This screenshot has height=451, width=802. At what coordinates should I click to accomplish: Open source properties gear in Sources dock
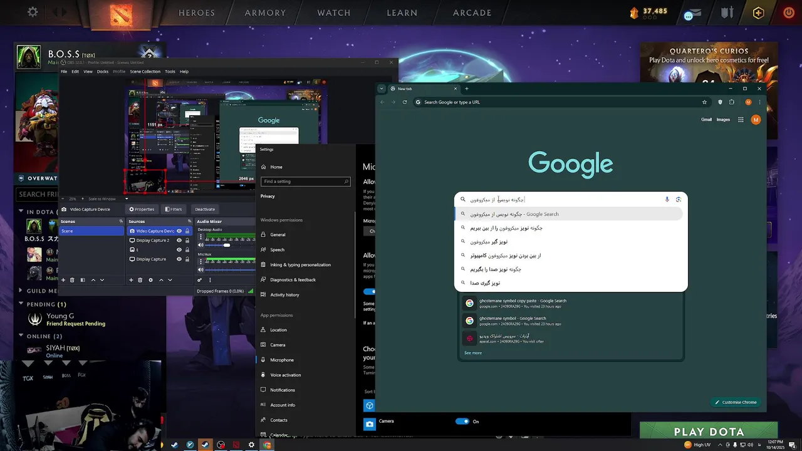tap(150, 280)
